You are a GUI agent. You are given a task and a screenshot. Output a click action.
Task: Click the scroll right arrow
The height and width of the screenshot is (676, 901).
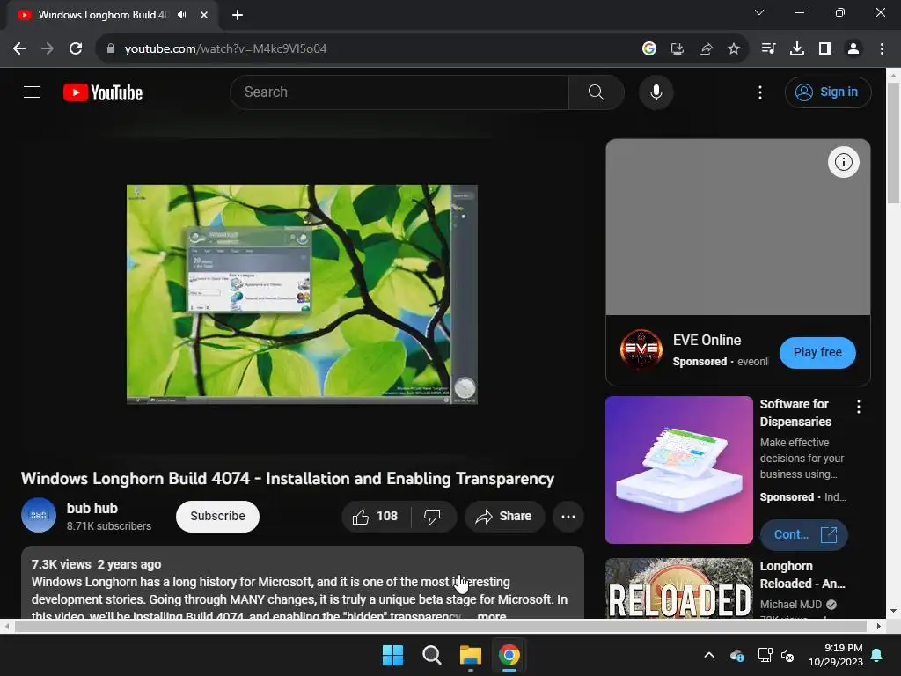coord(879,626)
